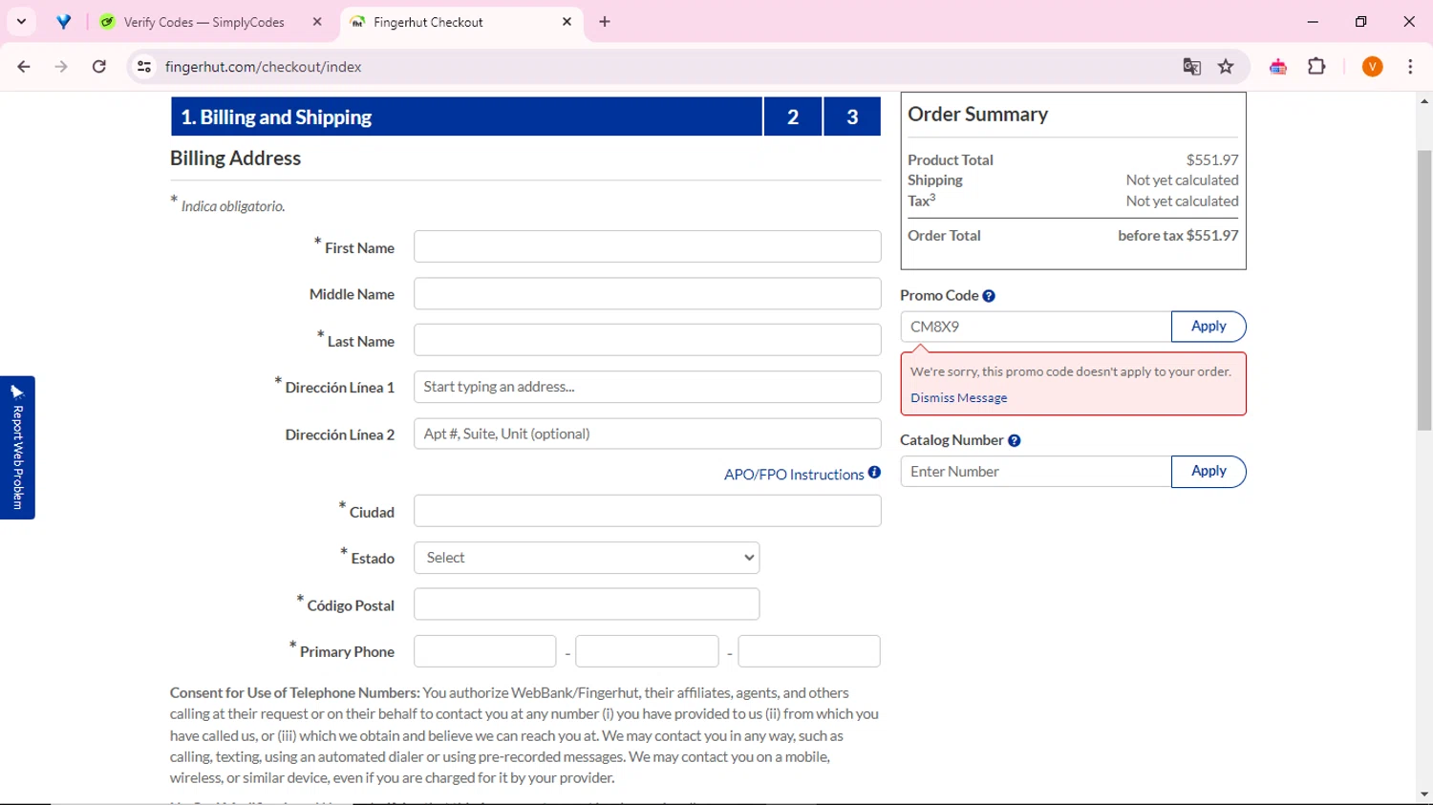Minimize the browser window

coord(1313,21)
